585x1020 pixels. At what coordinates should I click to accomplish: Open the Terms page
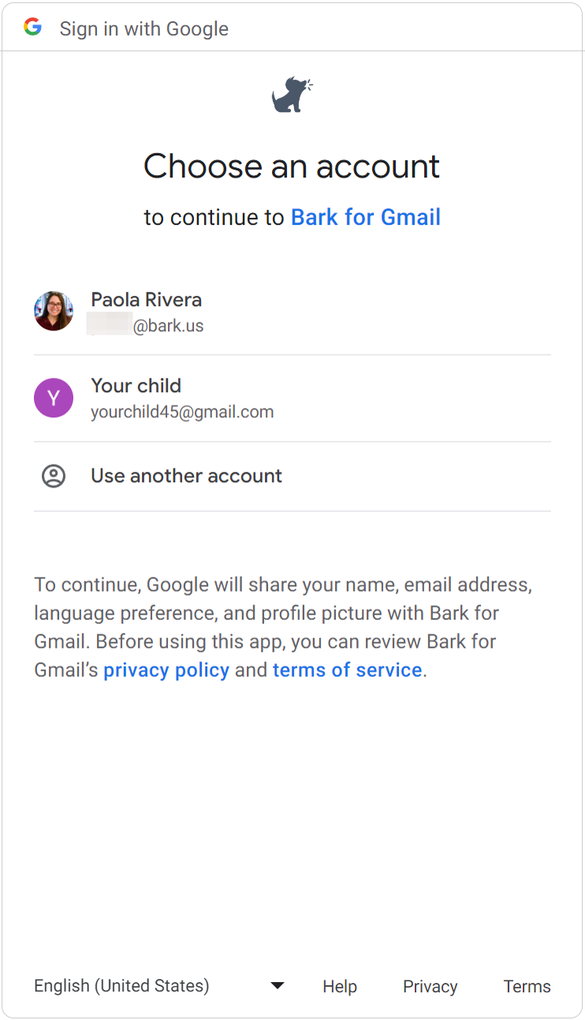[x=527, y=986]
